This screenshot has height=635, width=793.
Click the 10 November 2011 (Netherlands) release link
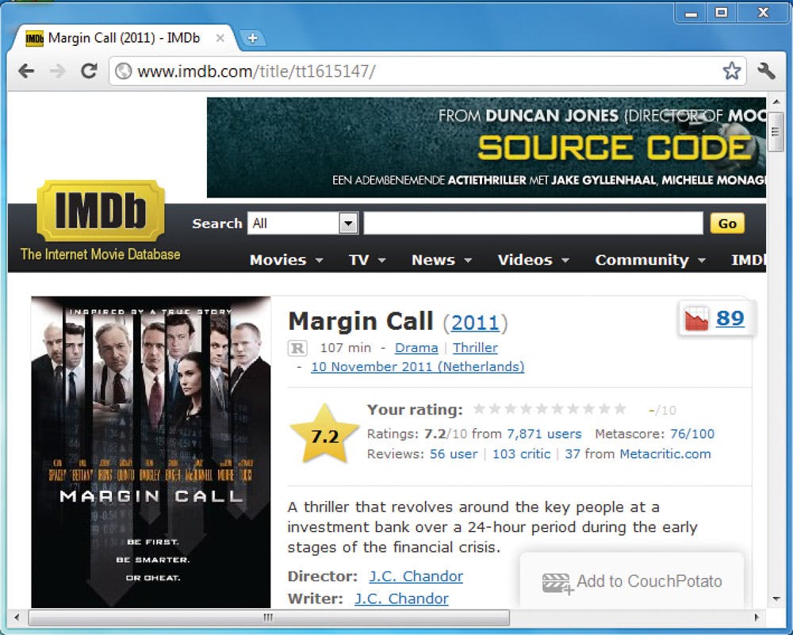tap(417, 366)
